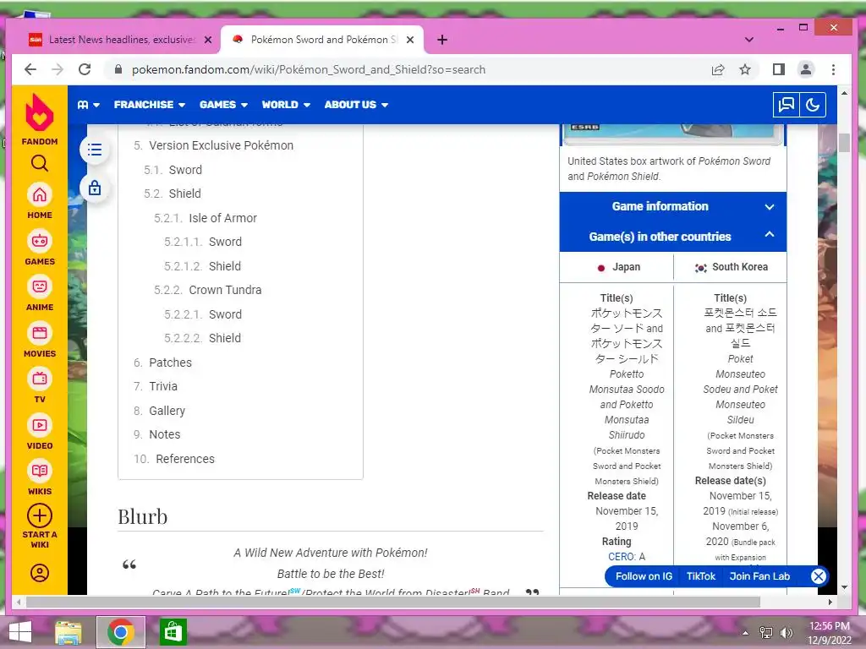This screenshot has width=866, height=649.
Task: Open the wiki logo dropdown in header
Action: (88, 104)
